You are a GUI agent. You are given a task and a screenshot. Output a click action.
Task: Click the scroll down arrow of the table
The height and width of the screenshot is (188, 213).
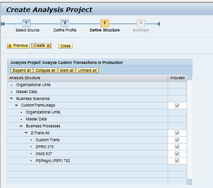click(x=190, y=182)
